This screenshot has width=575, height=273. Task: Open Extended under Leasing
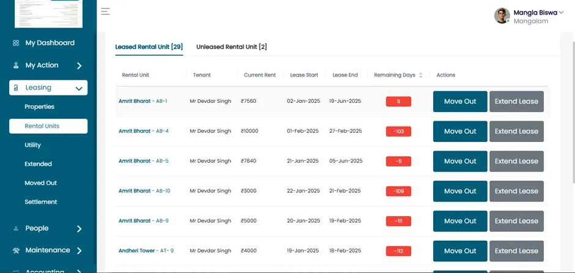(x=38, y=164)
